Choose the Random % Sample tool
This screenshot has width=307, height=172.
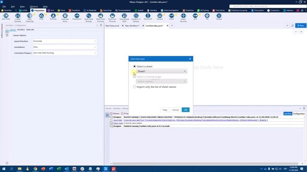click(136, 17)
